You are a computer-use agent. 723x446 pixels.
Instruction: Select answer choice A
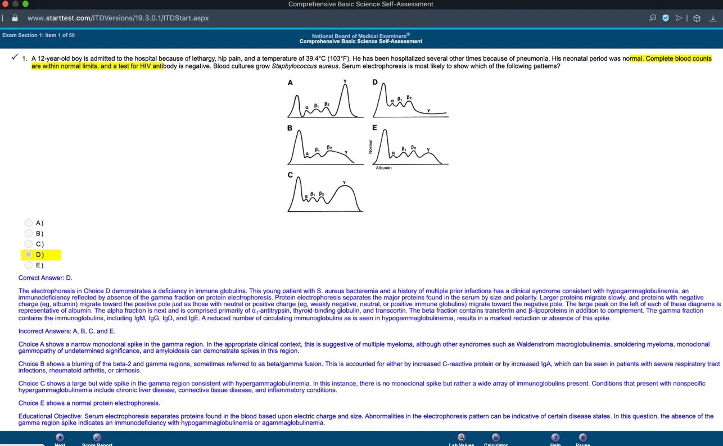29,223
